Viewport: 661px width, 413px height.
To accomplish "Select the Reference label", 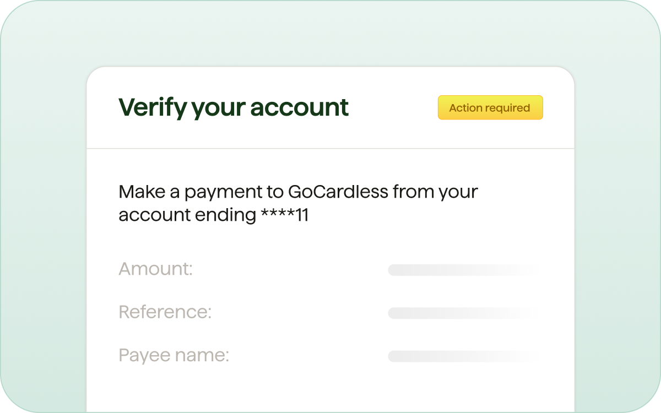I will tap(165, 312).
